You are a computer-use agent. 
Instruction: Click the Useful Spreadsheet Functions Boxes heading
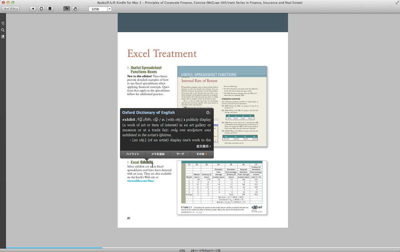pos(146,70)
